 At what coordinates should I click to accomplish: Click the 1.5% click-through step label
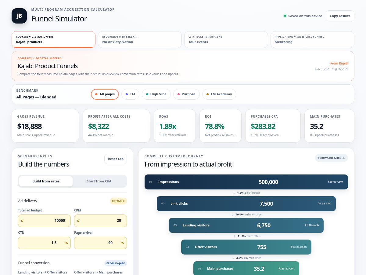point(248,193)
